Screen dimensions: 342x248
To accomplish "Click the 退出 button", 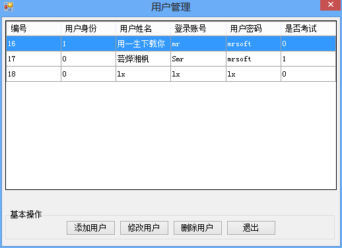I will coord(251,228).
